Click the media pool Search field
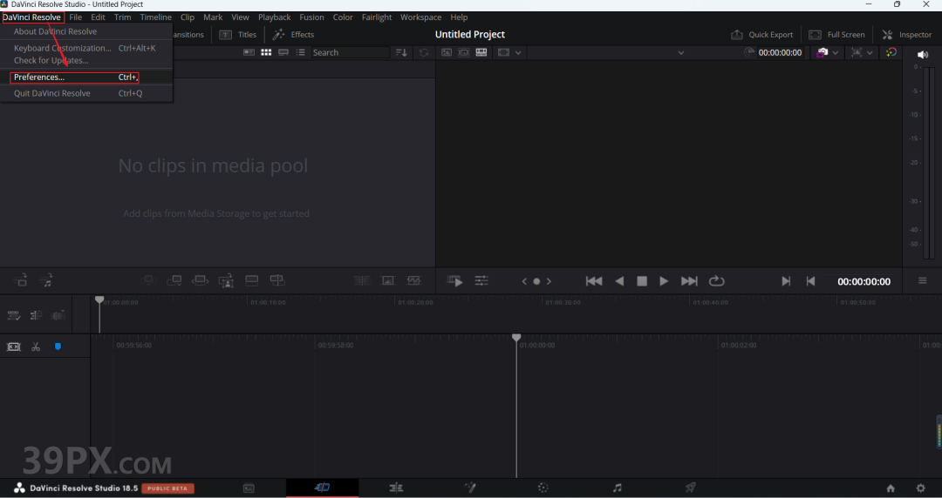 click(351, 53)
